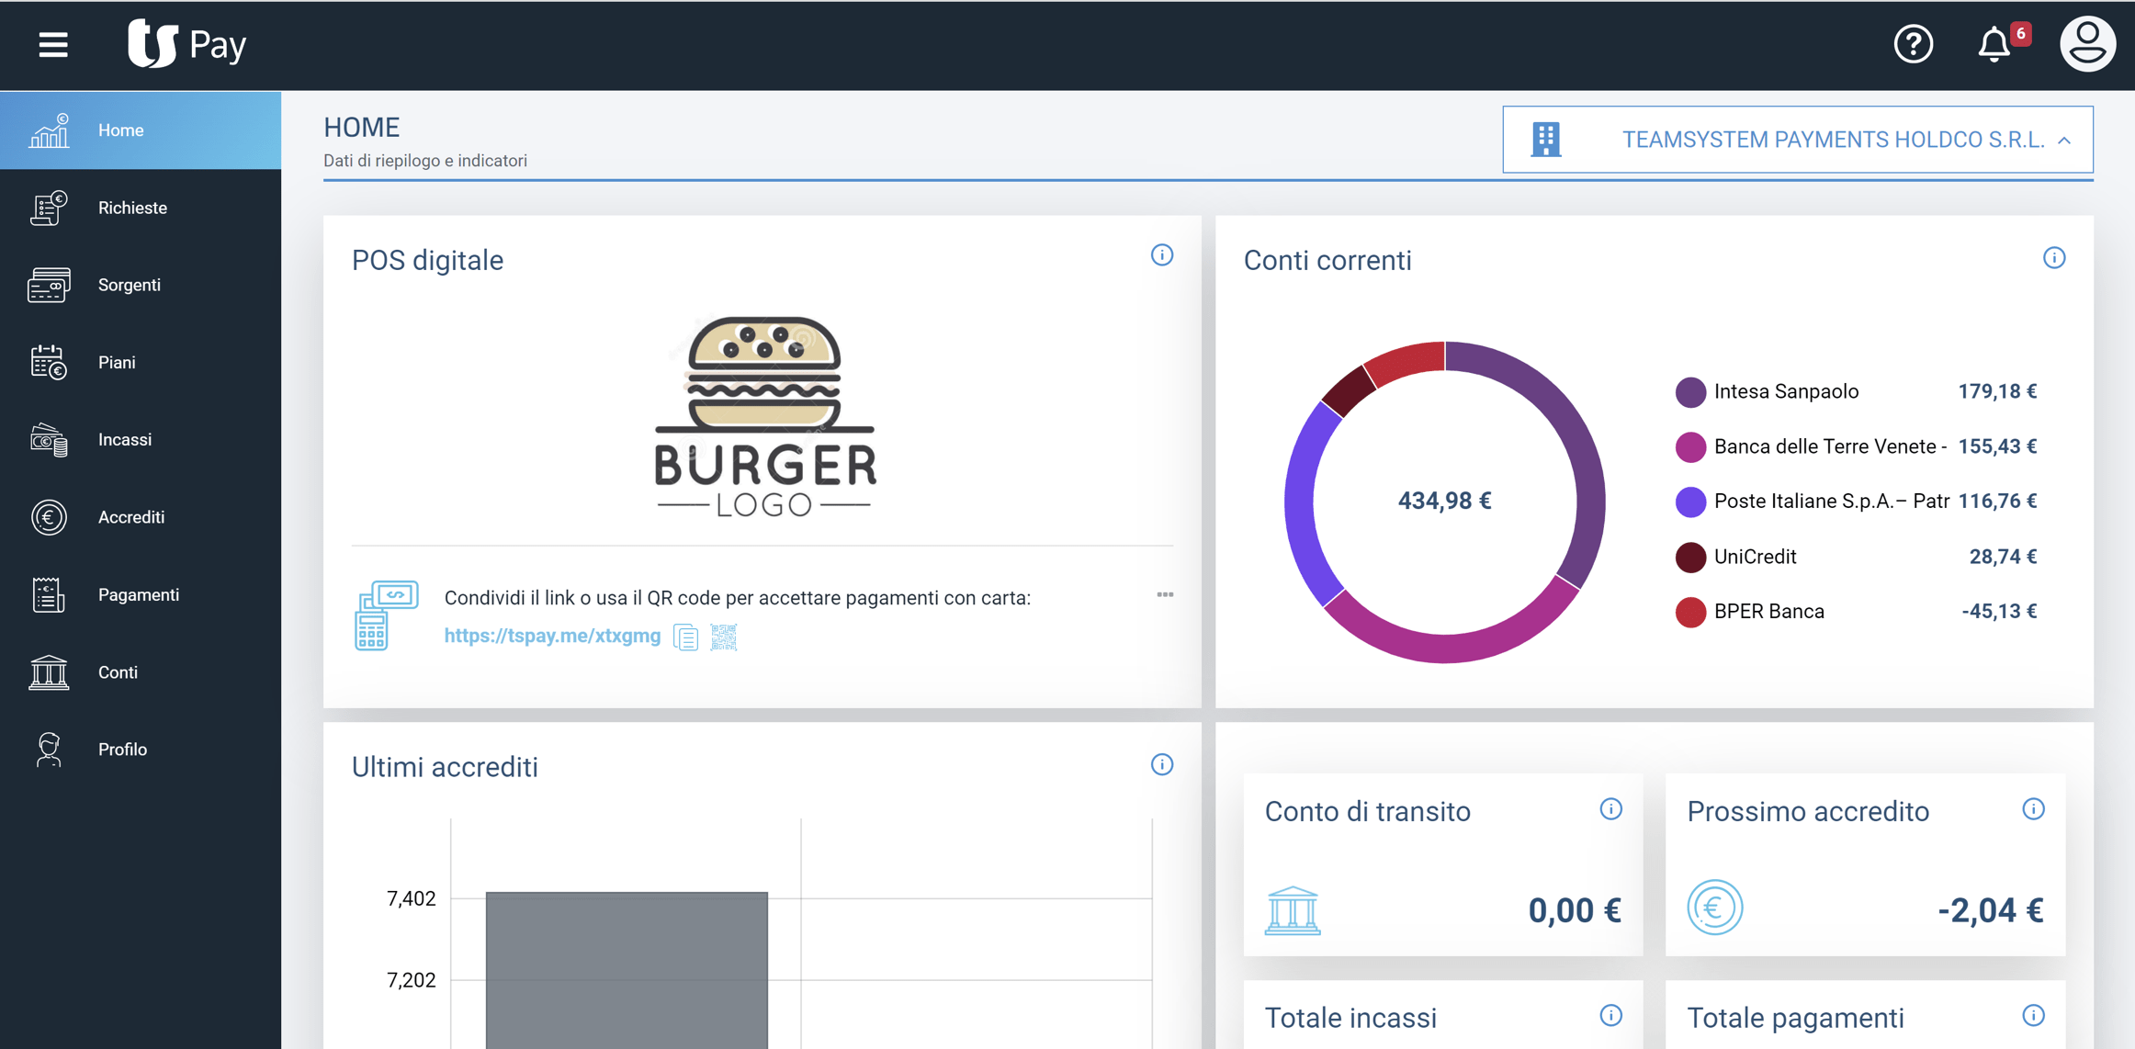Click the Conto di transito bank icon
This screenshot has height=1049, width=2135.
click(1293, 910)
